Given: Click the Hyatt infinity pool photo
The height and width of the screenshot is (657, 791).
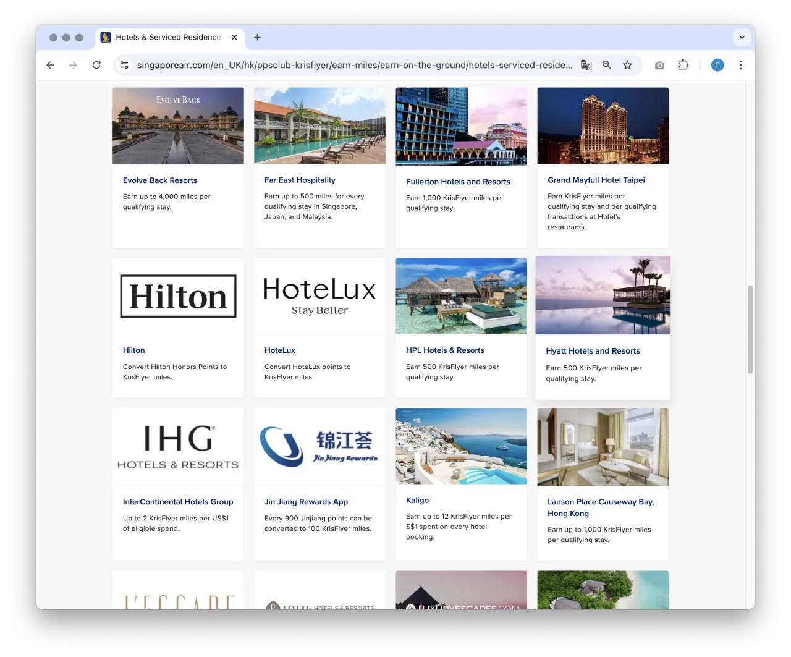Looking at the screenshot, I should point(603,295).
